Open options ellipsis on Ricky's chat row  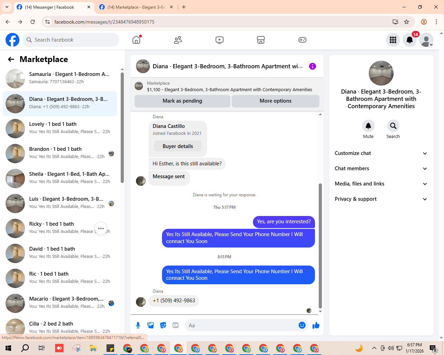point(101,228)
